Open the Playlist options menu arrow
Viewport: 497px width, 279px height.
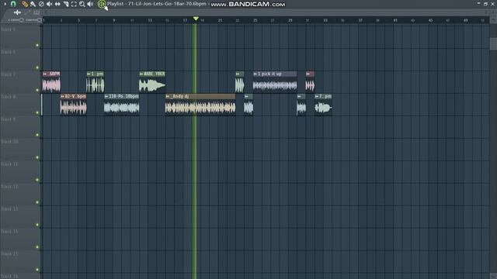click(x=5, y=4)
